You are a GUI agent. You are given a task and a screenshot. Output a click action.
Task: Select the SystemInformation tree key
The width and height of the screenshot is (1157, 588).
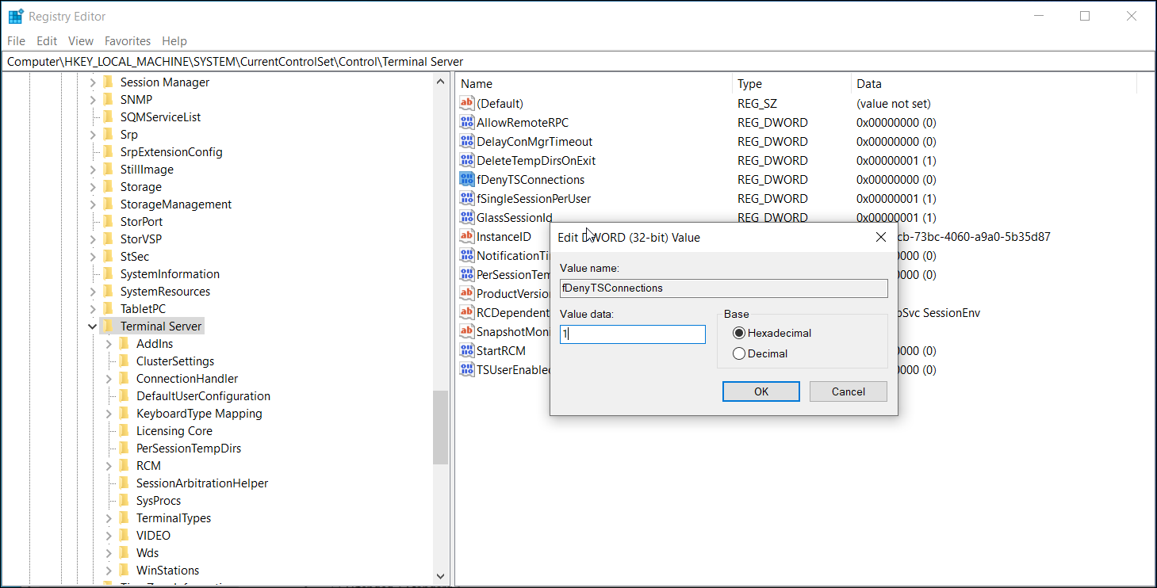point(170,274)
